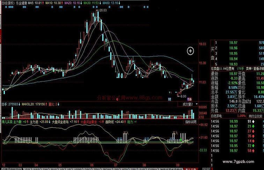Click the 09 month label on the time axis
Viewport: 264px width, 170px height.
coord(178,165)
